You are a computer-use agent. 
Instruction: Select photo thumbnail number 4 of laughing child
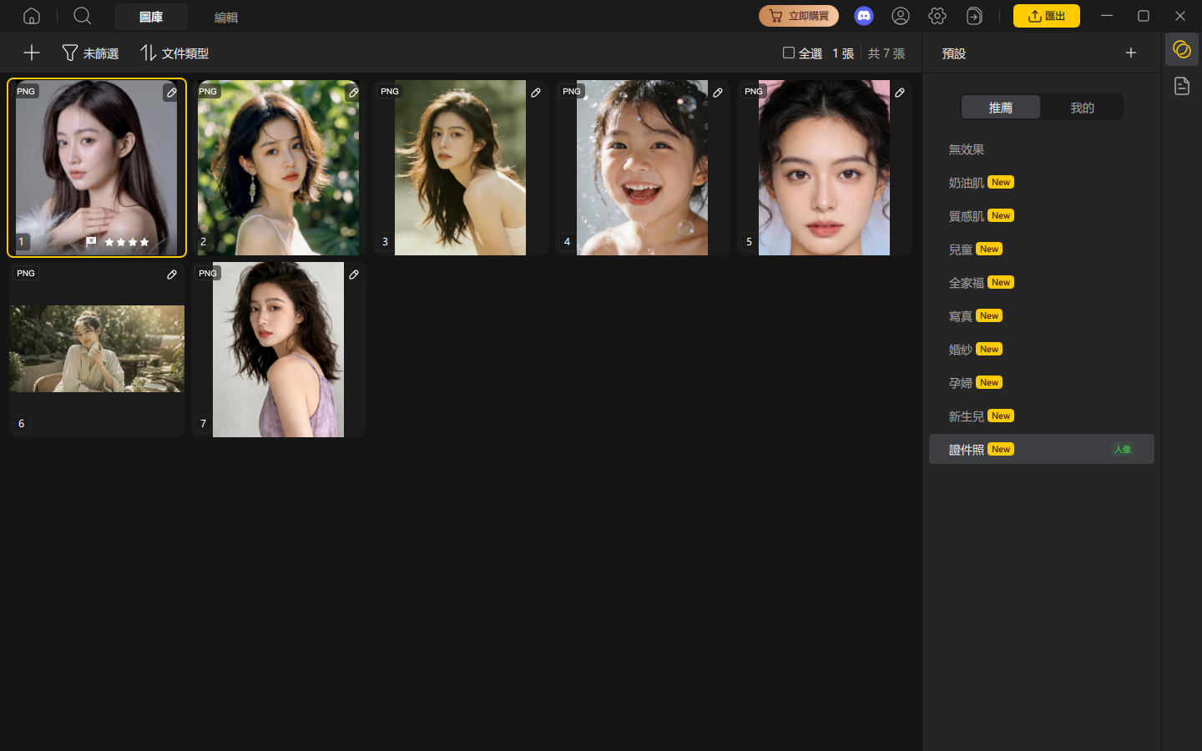(x=642, y=168)
